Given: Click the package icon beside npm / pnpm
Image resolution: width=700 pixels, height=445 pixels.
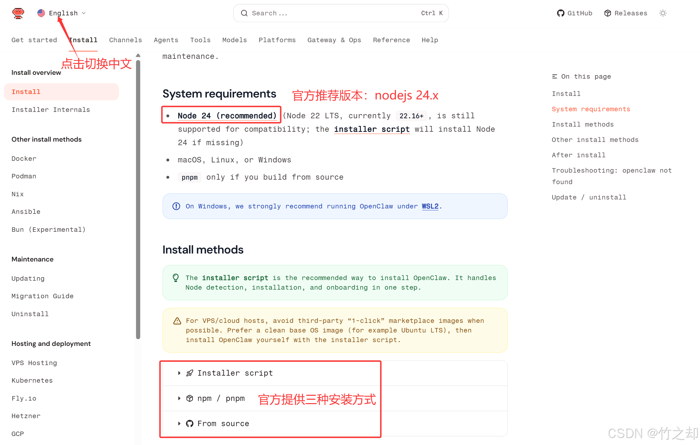Looking at the screenshot, I should tap(189, 398).
